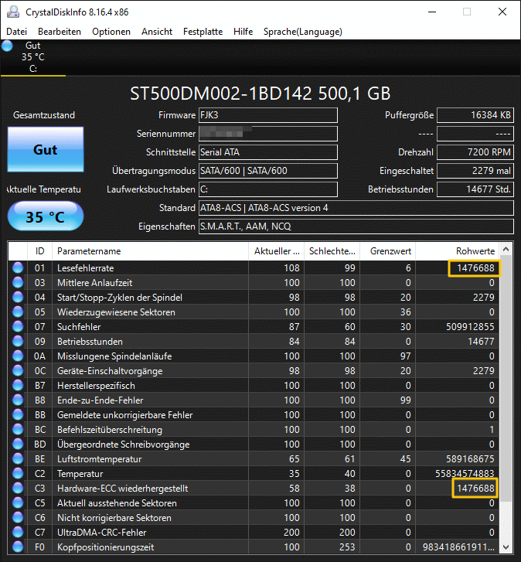Click status orb in C2 Temperatur row
This screenshot has height=562, width=521.
pyautogui.click(x=18, y=473)
